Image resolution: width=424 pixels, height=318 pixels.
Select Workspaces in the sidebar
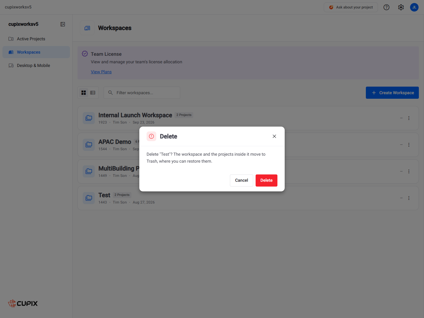pos(36,52)
